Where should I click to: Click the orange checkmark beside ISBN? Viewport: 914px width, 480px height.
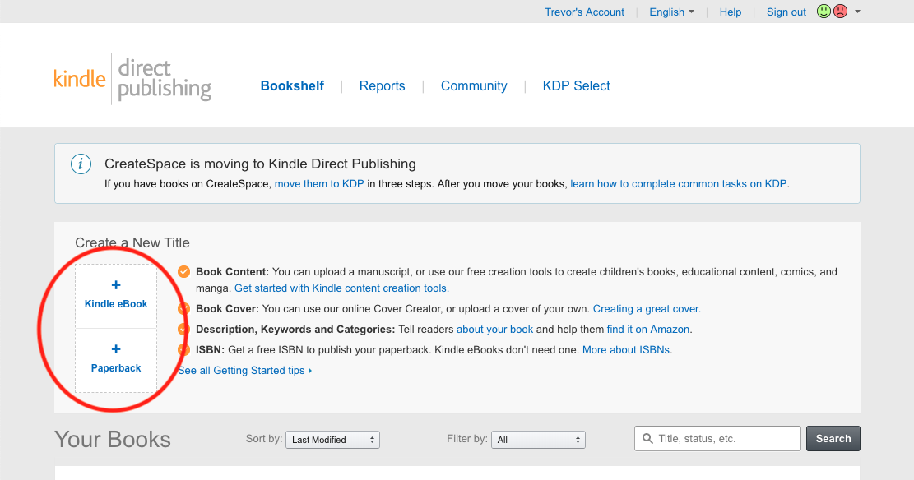[184, 350]
